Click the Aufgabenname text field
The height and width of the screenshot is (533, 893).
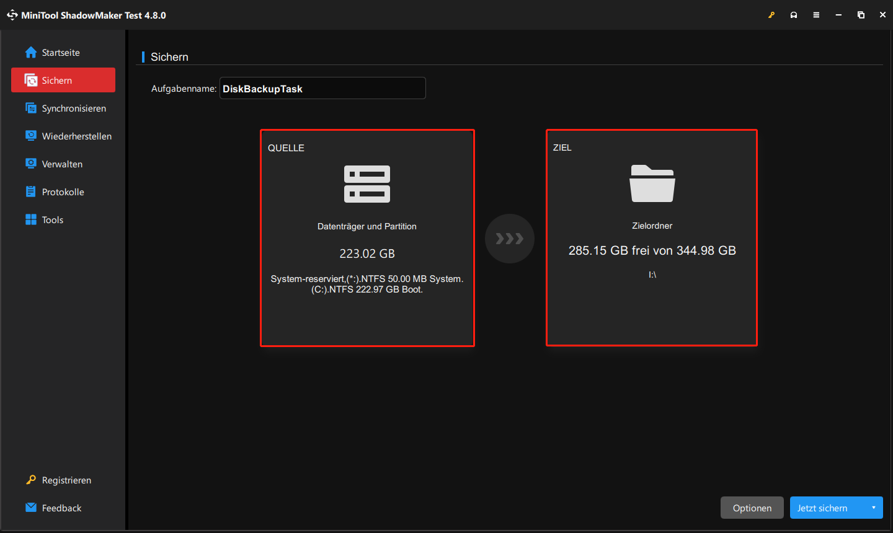[x=322, y=89]
